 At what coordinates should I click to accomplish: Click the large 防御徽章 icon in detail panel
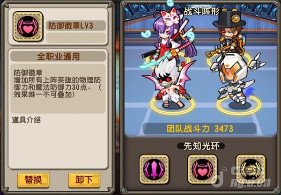[x=28, y=26]
